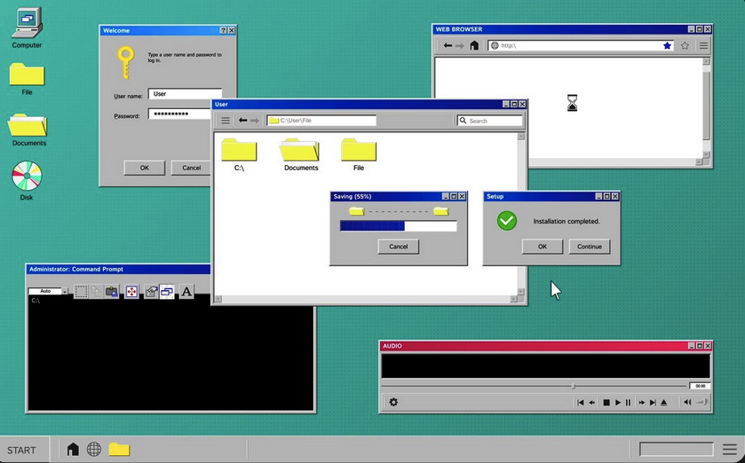Image resolution: width=745 pixels, height=463 pixels.
Task: Mute the audio using speaker icon
Action: [x=687, y=402]
